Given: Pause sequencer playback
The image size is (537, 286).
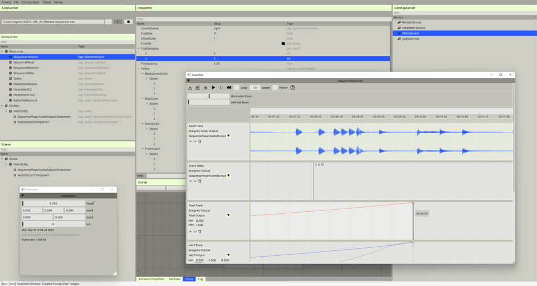Looking at the screenshot, I should click(221, 88).
